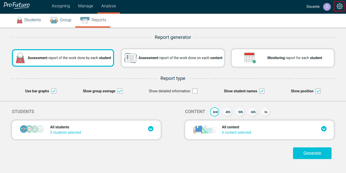Image resolution: width=346 pixels, height=173 pixels.
Task: Uncheck Use bar graphs checkbox
Action: [x=54, y=91]
